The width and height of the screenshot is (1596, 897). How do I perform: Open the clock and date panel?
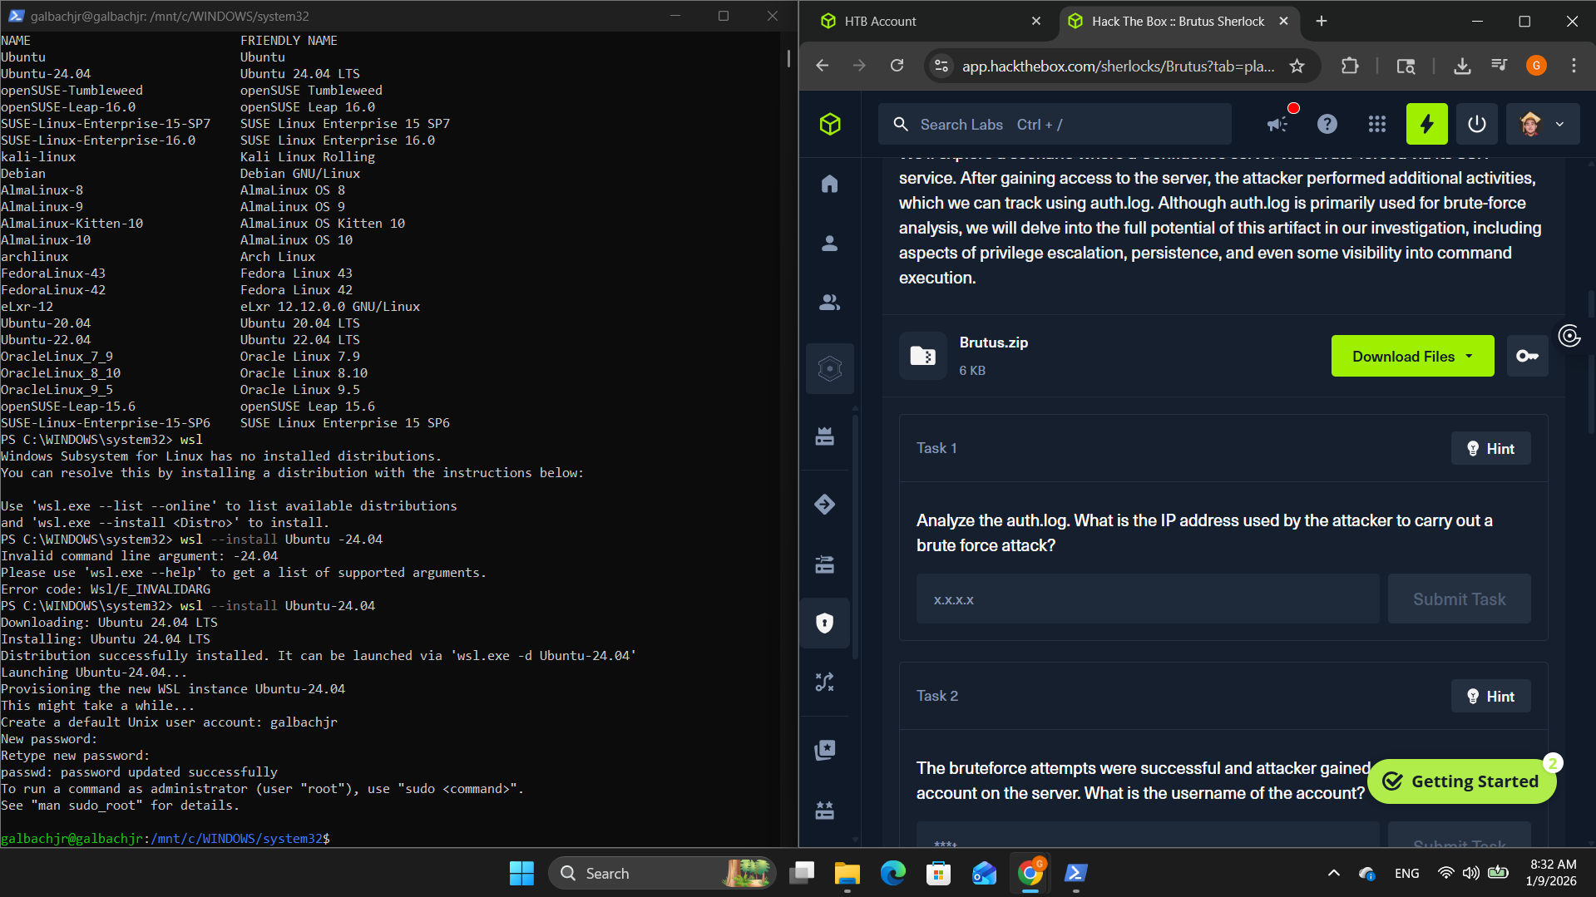pos(1552,873)
